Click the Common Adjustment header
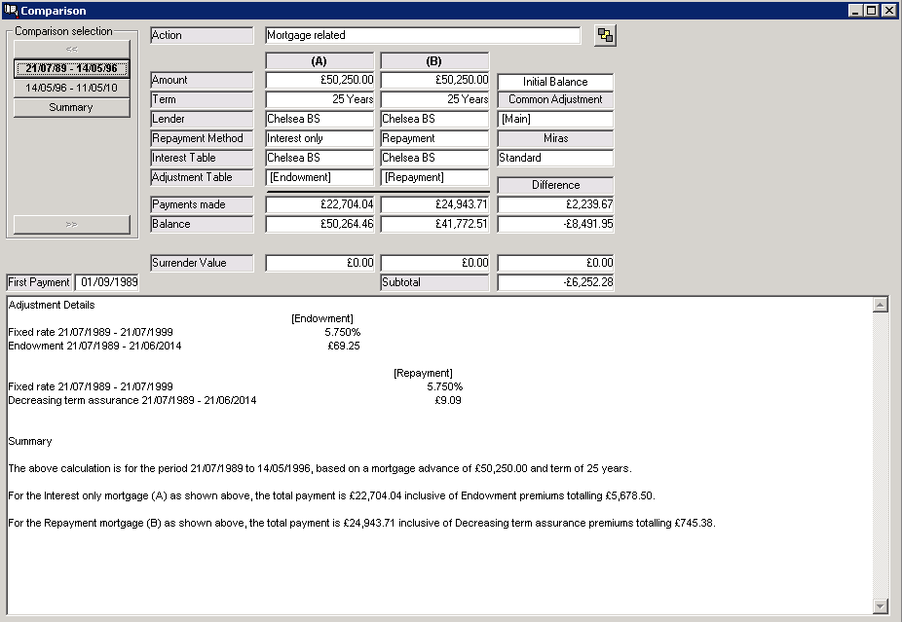Viewport: 902px width, 622px height. (555, 99)
